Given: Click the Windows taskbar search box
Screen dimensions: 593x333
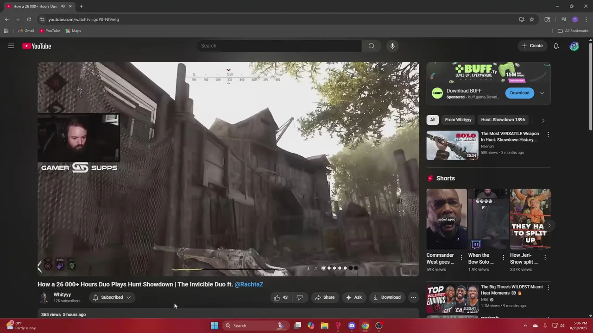Looking at the screenshot, I should (x=256, y=326).
